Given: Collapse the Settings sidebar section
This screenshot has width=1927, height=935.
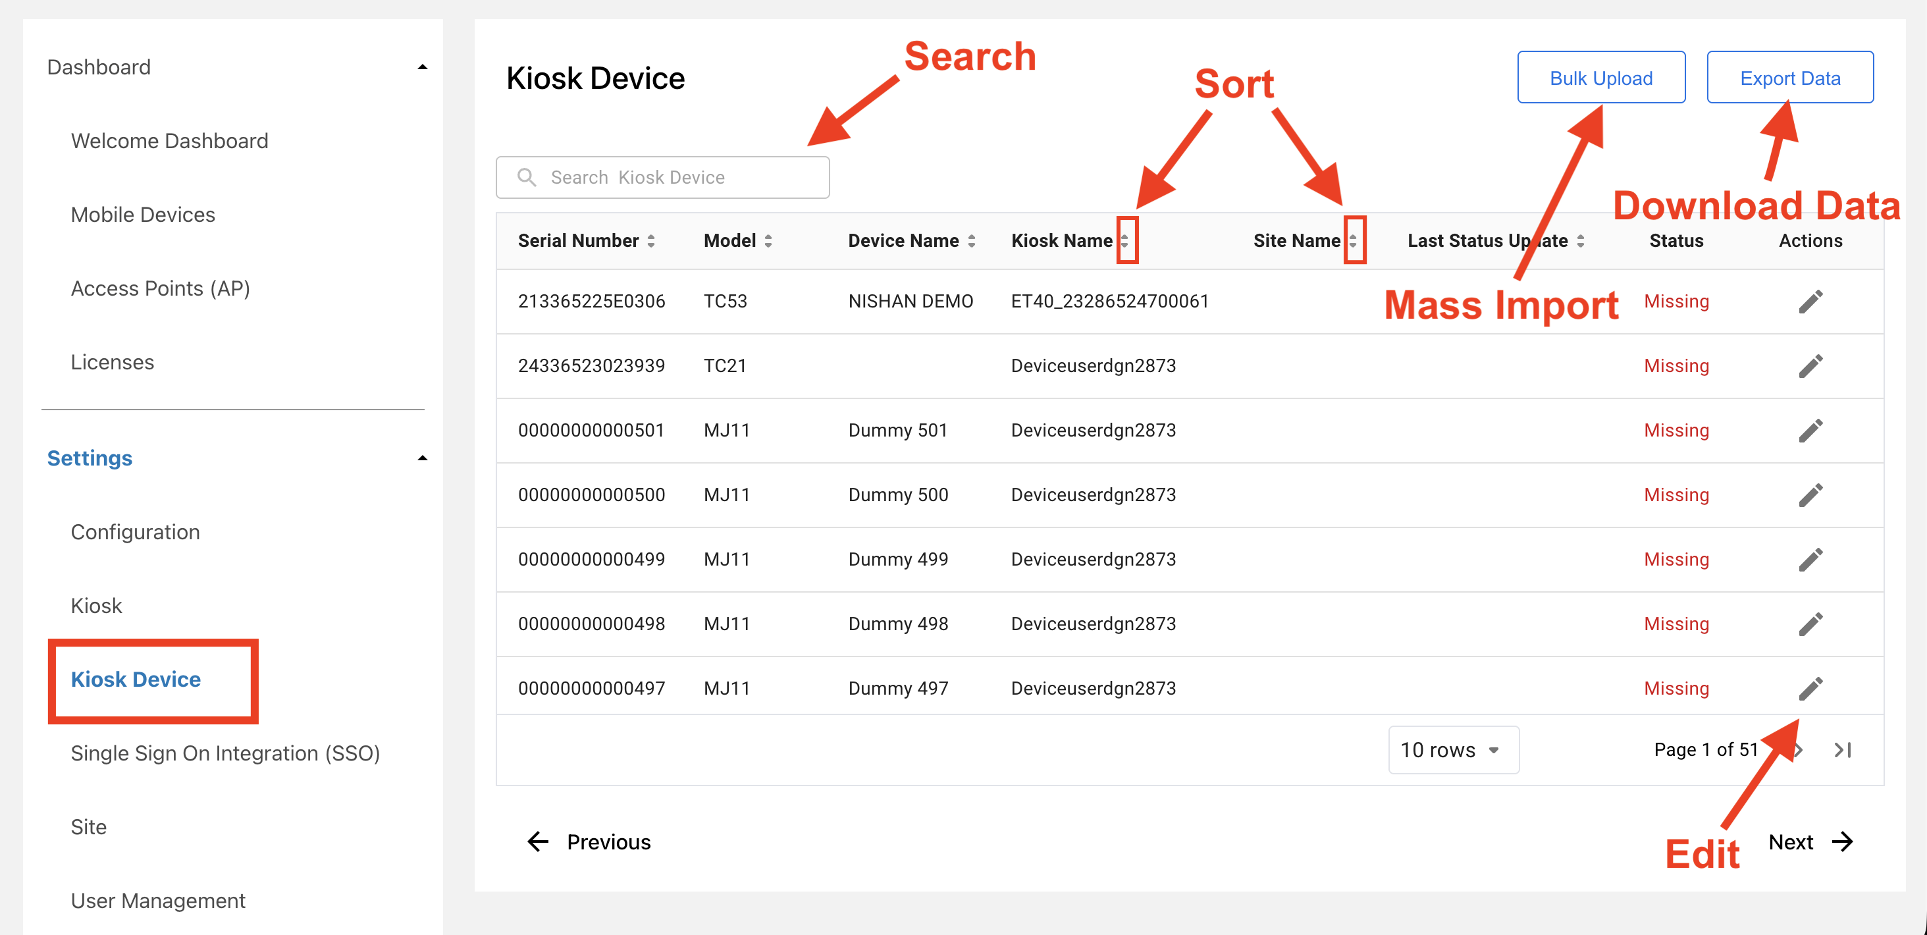Looking at the screenshot, I should click(422, 458).
